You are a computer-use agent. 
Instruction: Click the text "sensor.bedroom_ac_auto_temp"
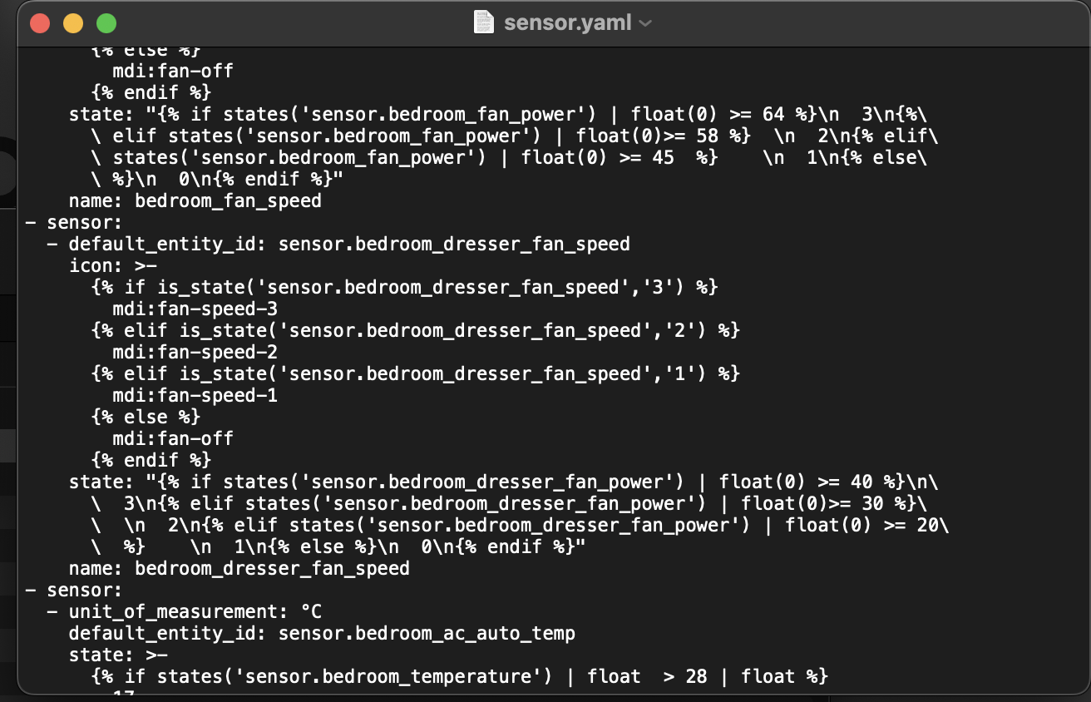[x=427, y=633]
